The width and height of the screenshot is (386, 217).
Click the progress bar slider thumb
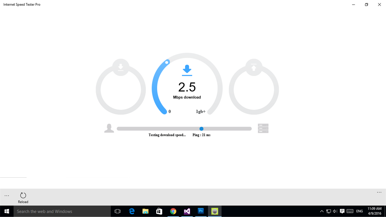pos(201,128)
